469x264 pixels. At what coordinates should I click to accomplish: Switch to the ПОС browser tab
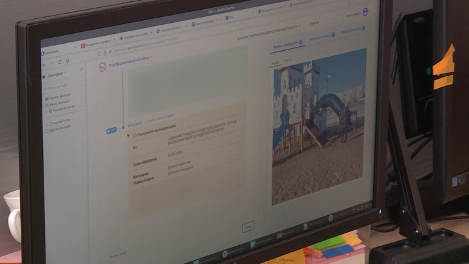pos(230,18)
